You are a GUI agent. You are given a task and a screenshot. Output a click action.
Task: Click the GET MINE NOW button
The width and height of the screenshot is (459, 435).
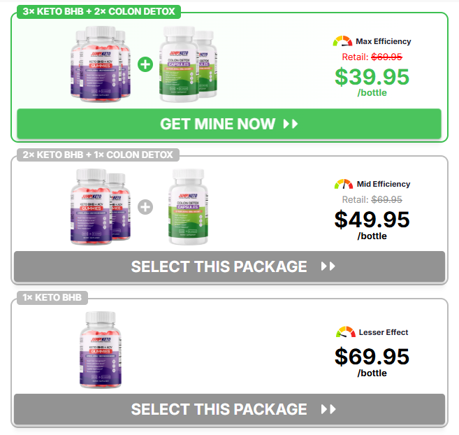(229, 124)
